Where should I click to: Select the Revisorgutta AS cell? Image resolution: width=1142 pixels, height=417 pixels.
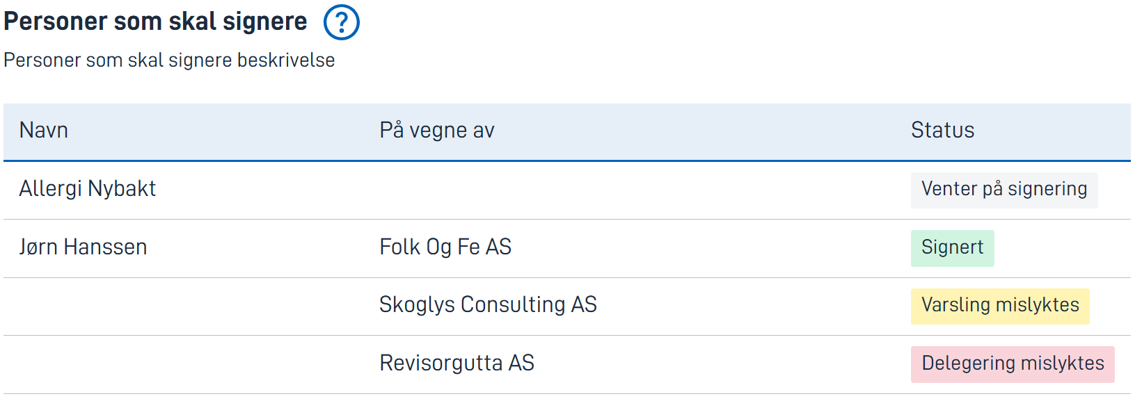(457, 363)
